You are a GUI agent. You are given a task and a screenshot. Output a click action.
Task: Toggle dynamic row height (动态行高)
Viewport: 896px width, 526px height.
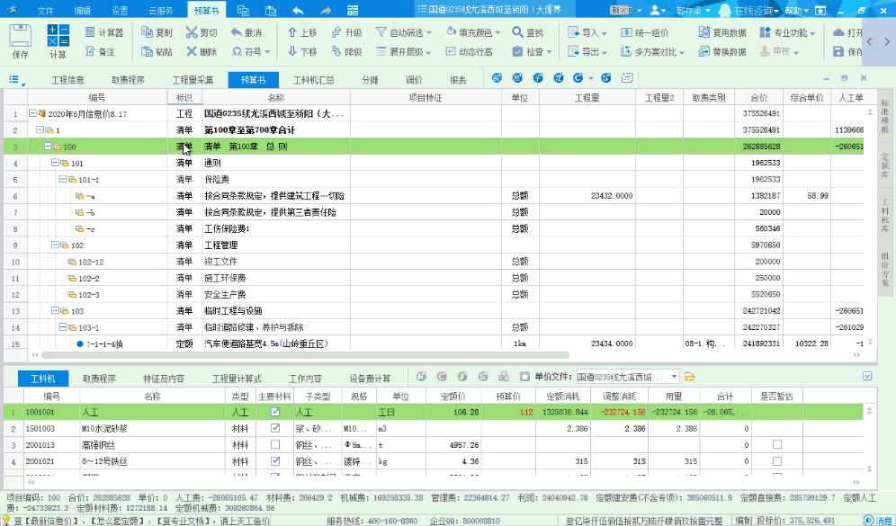(x=470, y=51)
